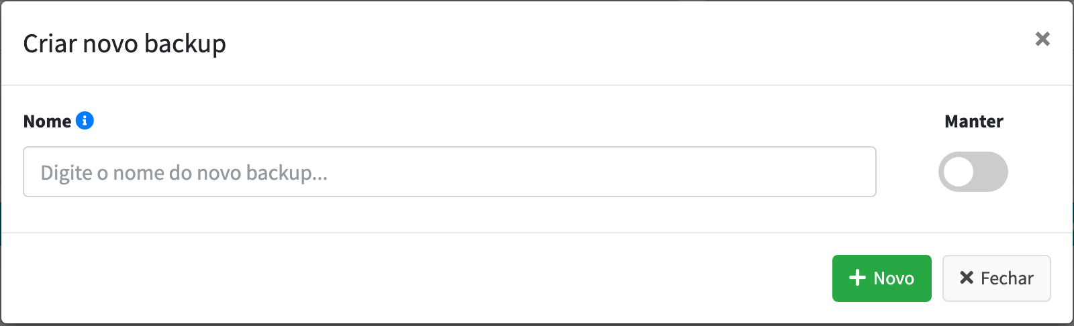Dismiss dialog via the Fechar text label
This screenshot has height=326, width=1074.
click(1007, 278)
